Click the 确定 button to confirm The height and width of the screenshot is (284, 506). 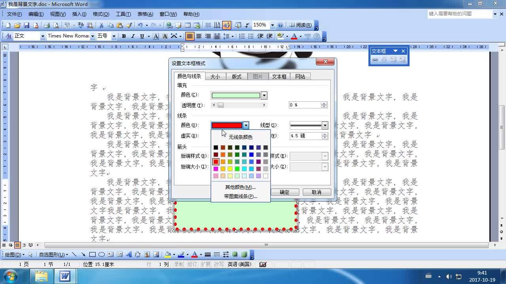point(285,192)
